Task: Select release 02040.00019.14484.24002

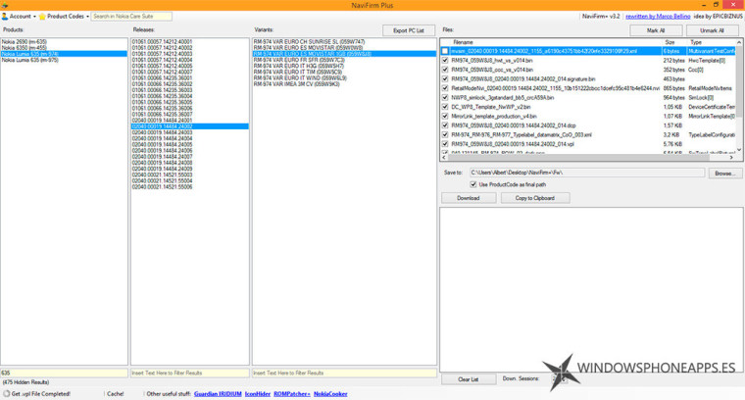Action: coord(189,126)
